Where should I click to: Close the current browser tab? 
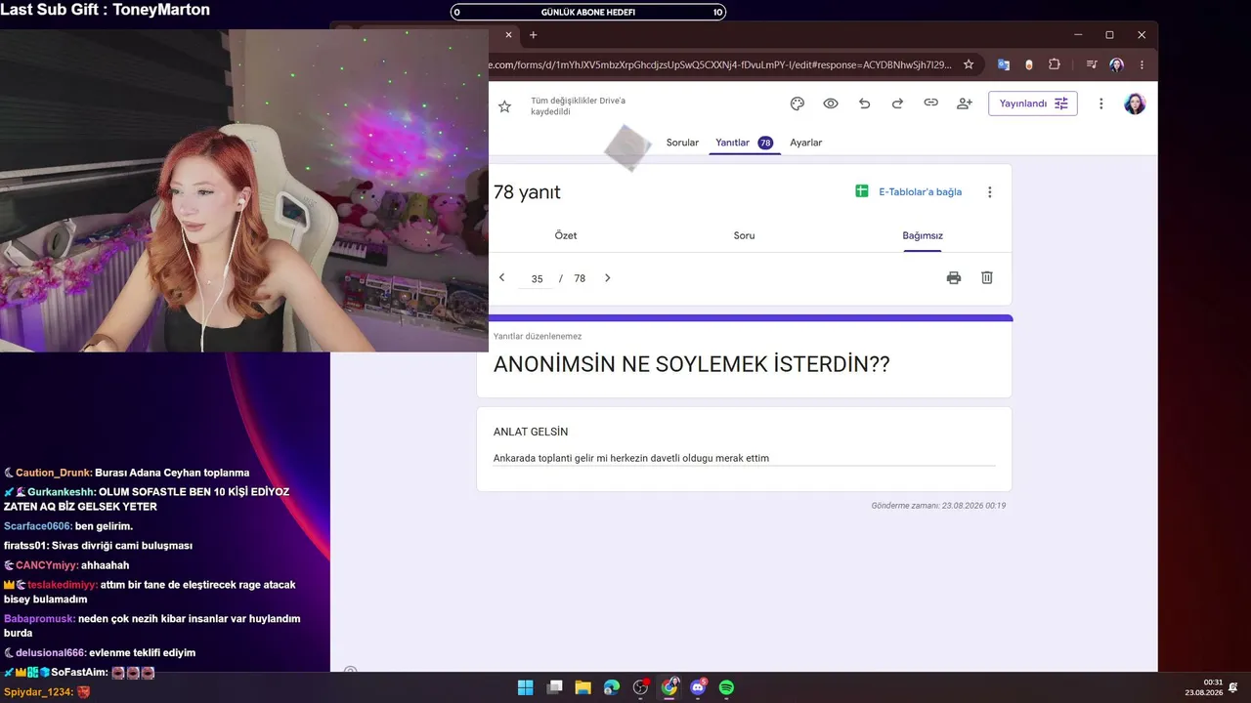coord(509,35)
